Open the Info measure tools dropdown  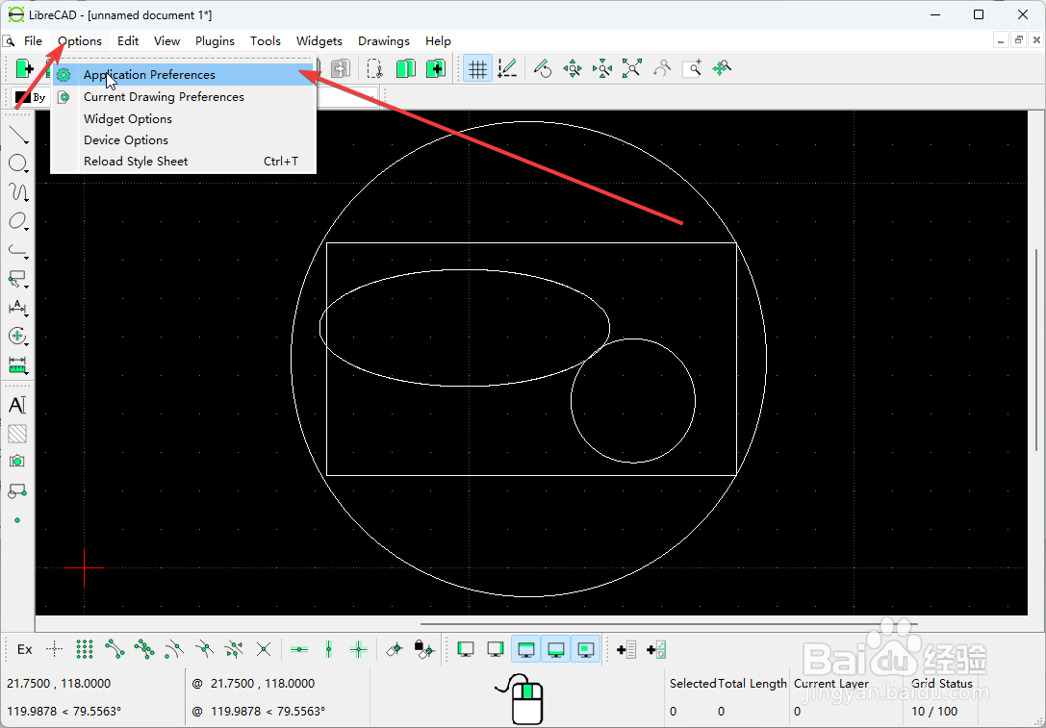click(18, 364)
